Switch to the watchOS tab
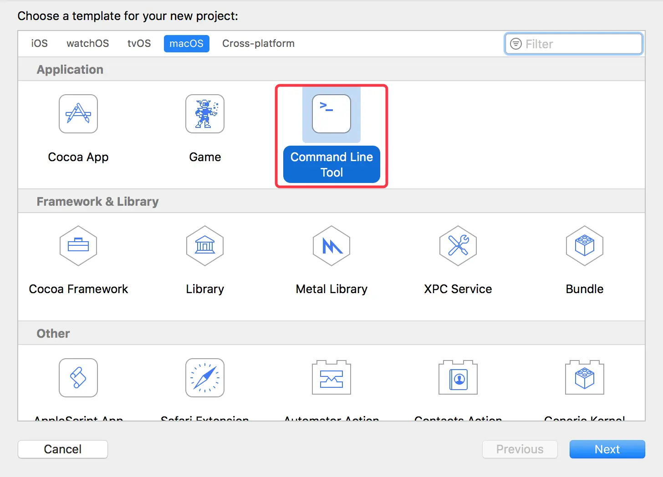Viewport: 663px width, 477px height. pyautogui.click(x=87, y=43)
